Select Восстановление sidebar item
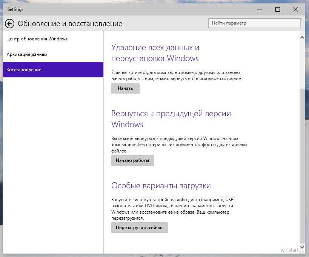Image resolution: width=309 pixels, height=257 pixels. point(53,69)
